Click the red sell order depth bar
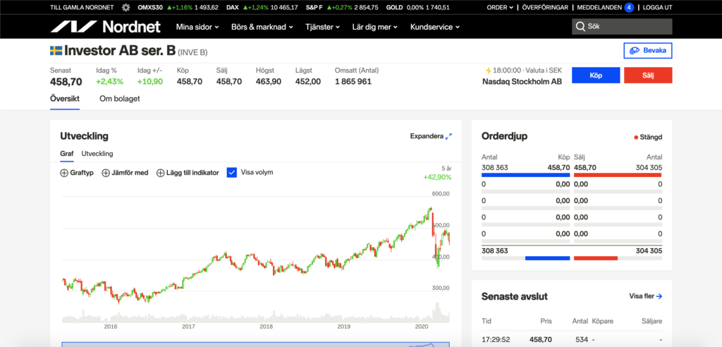The height and width of the screenshot is (347, 722). click(x=618, y=175)
